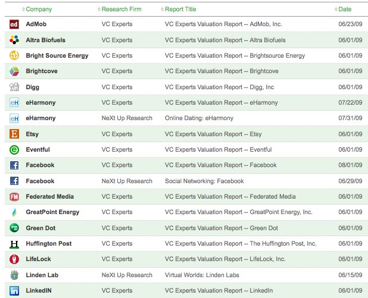Click date 06/15/09 in Linden Lab row
The height and width of the screenshot is (298, 368).
350,275
